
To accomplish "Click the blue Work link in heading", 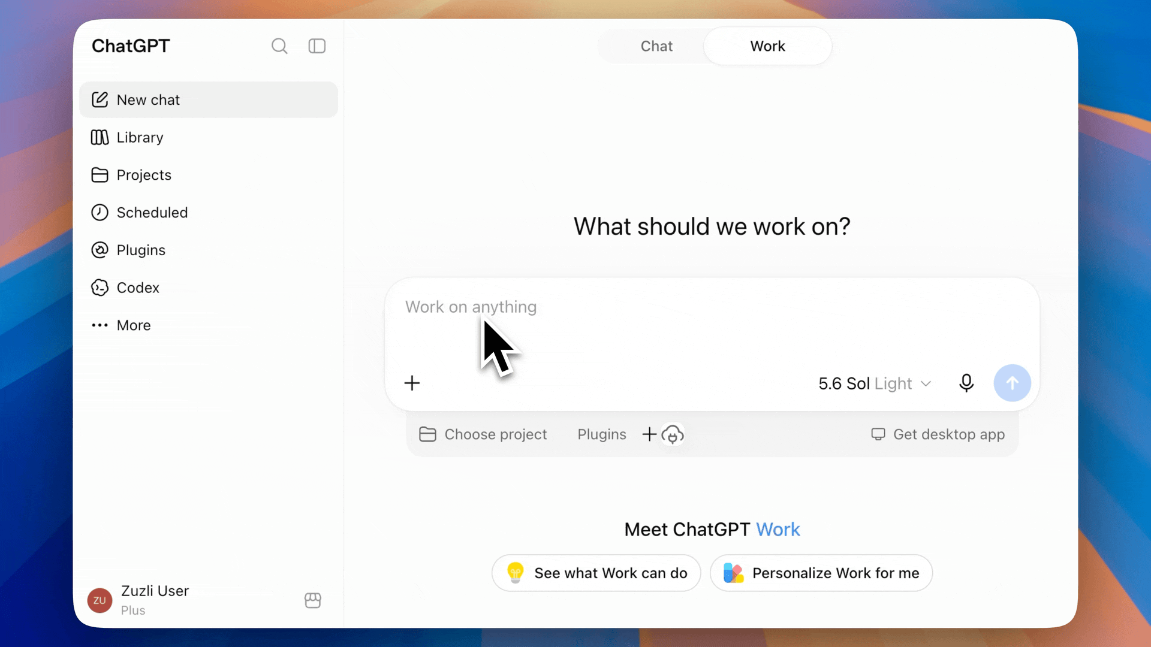I will 778,530.
